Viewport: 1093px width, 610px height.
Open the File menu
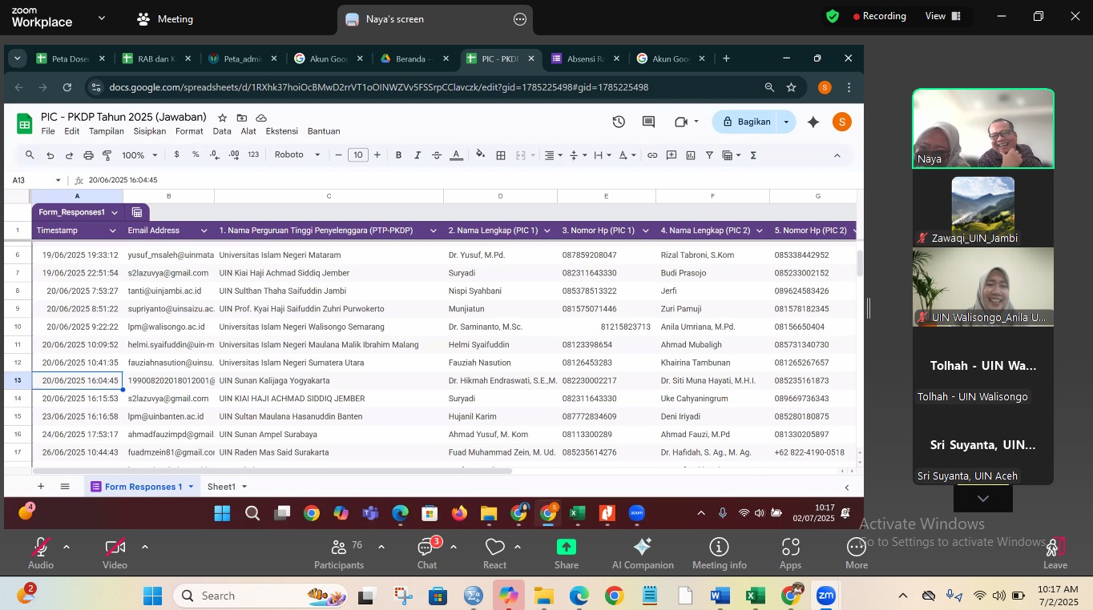(48, 131)
